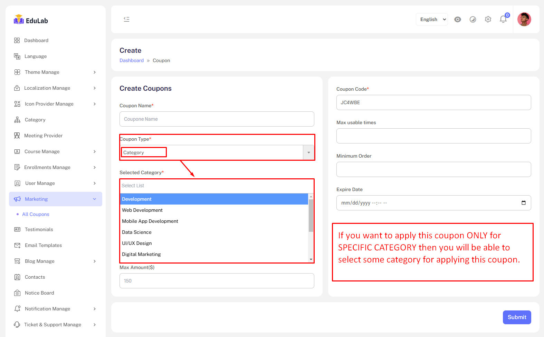Toggle dark mode with the theme icon
Image resolution: width=544 pixels, height=337 pixels.
[473, 19]
